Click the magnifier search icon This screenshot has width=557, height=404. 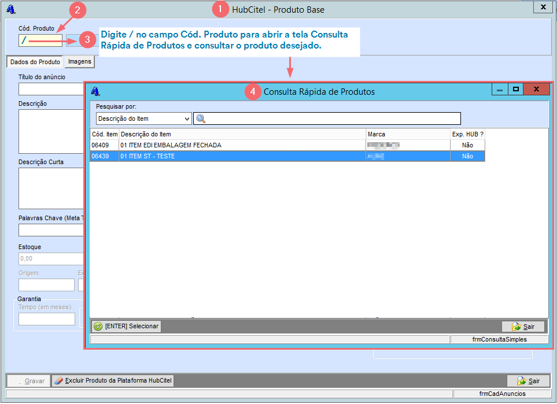[x=201, y=118]
